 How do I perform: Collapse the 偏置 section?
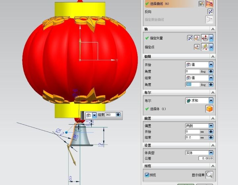point(213,118)
